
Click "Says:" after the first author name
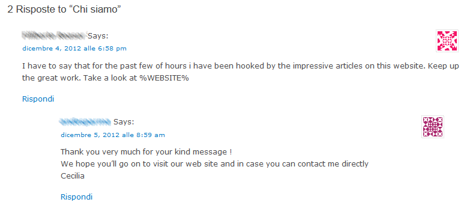(98, 36)
